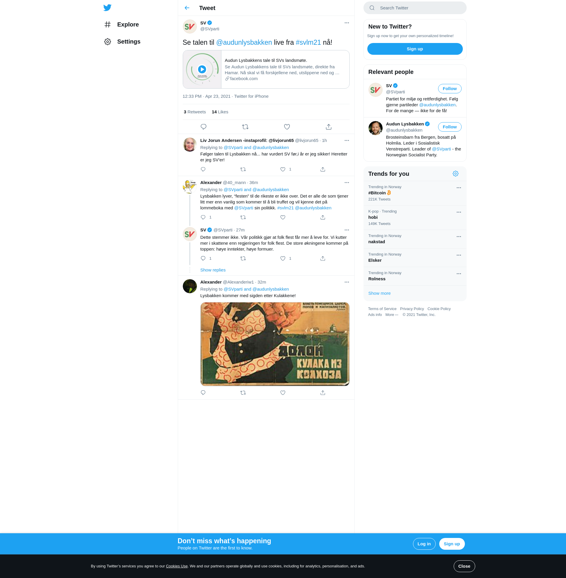
Task: Click the Search Twitter field
Action: click(415, 8)
